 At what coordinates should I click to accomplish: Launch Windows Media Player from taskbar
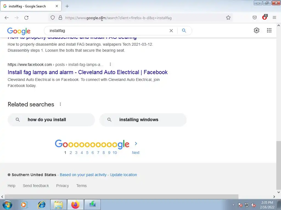24,205
